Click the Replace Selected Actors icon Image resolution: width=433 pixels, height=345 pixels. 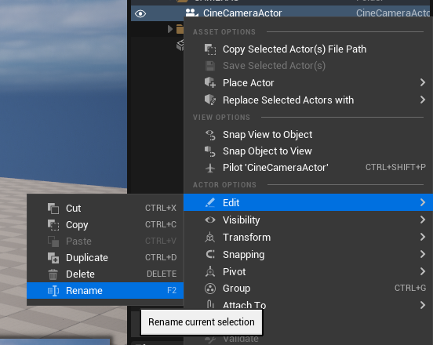tap(210, 100)
